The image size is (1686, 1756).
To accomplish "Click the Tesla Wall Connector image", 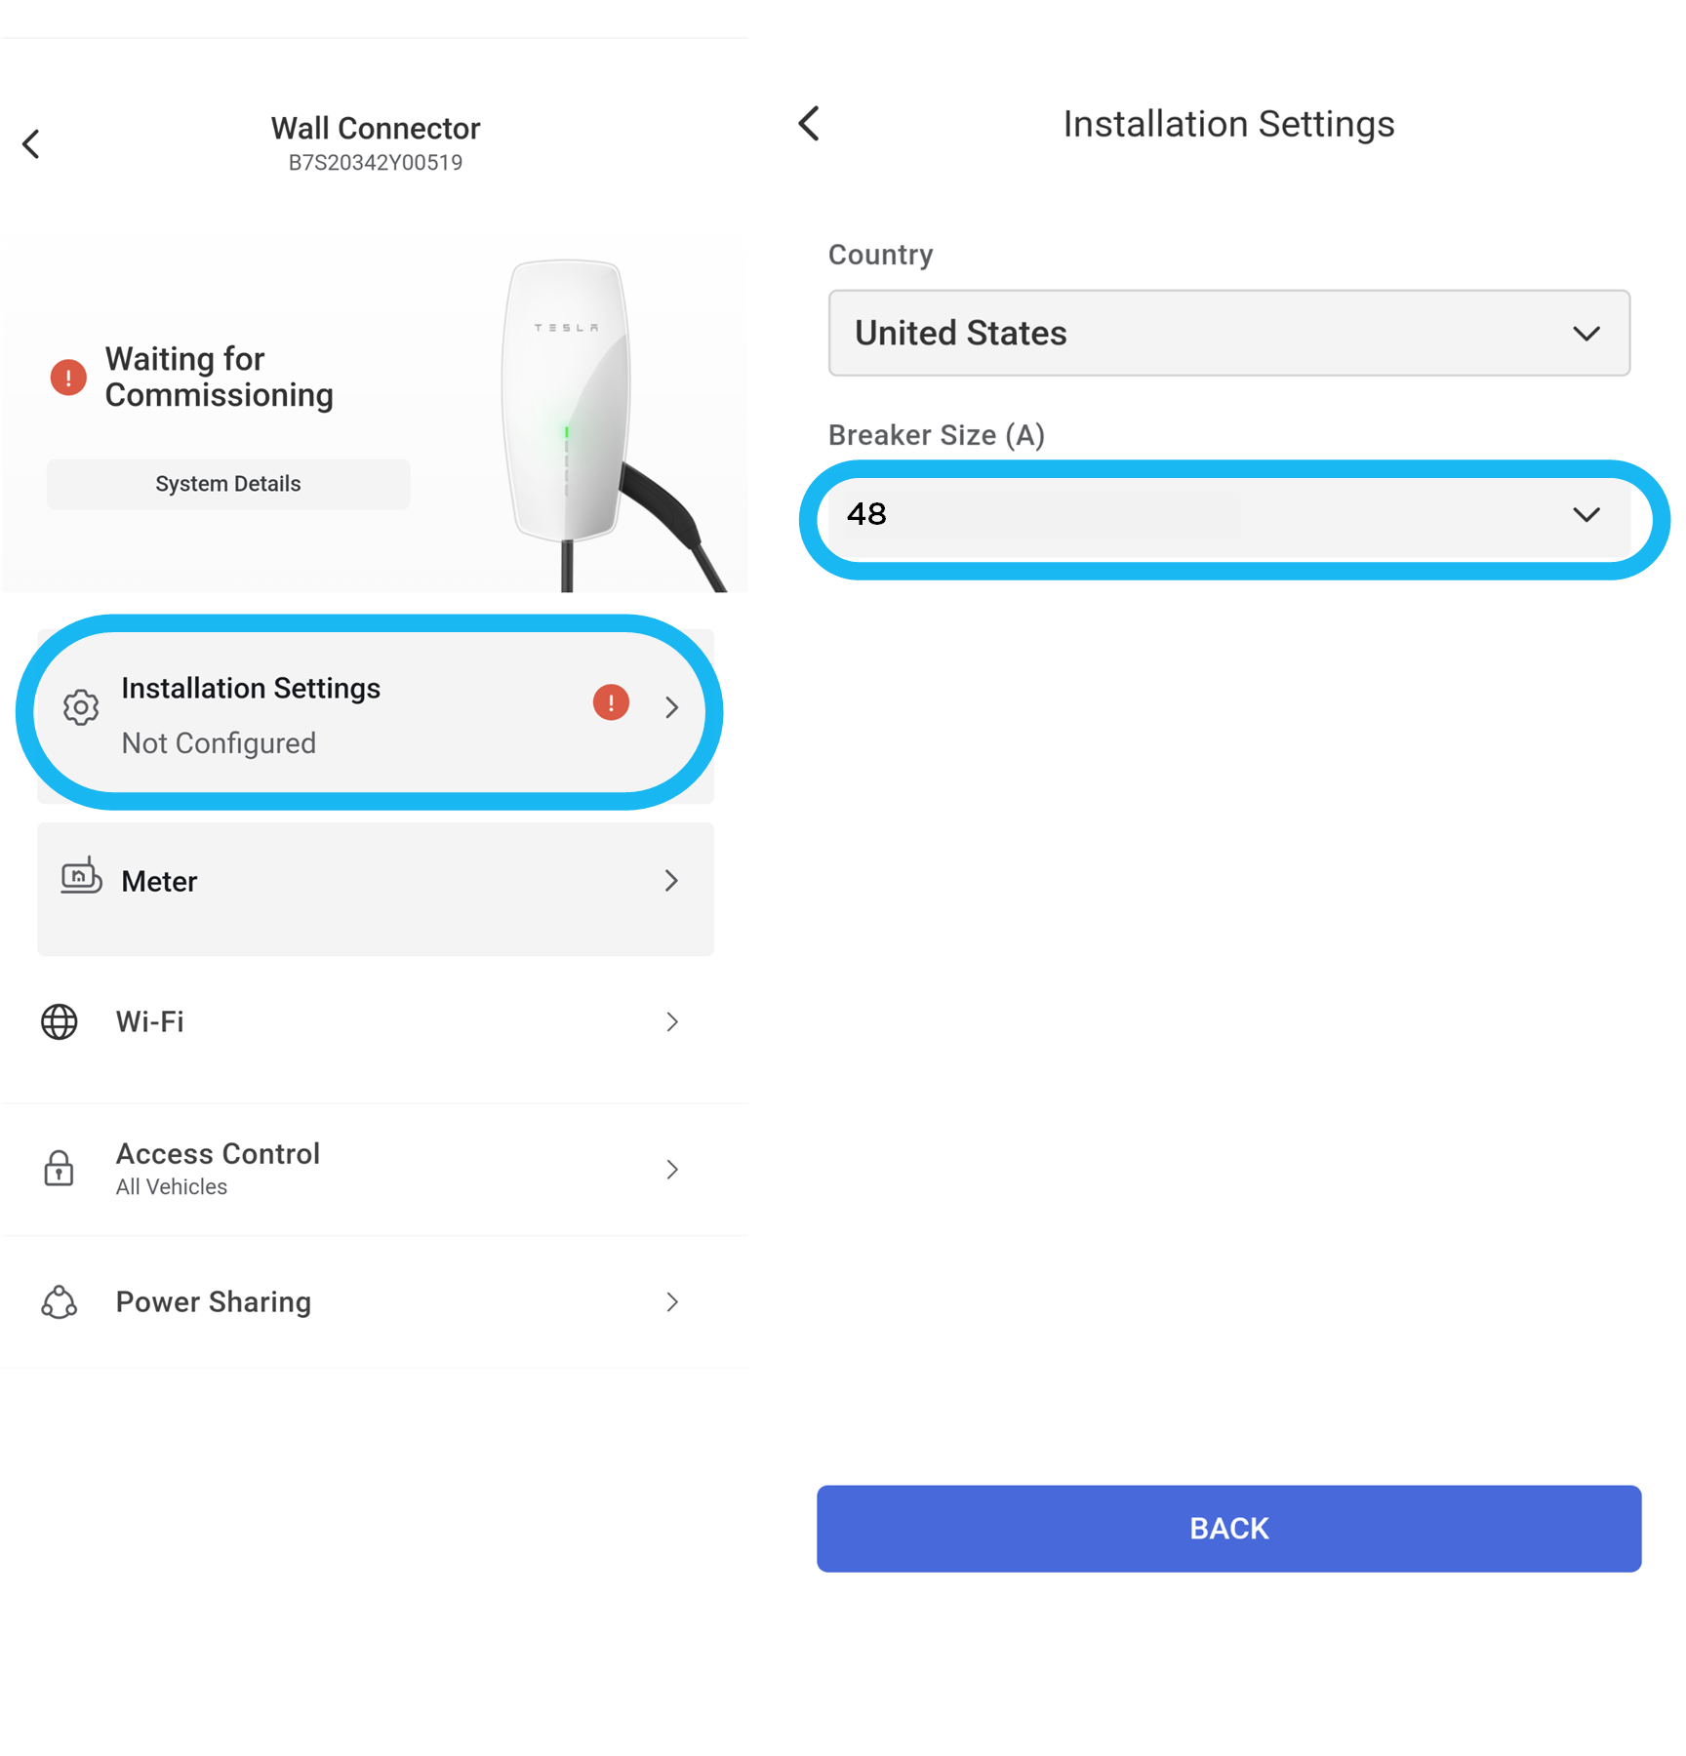I will point(605,425).
